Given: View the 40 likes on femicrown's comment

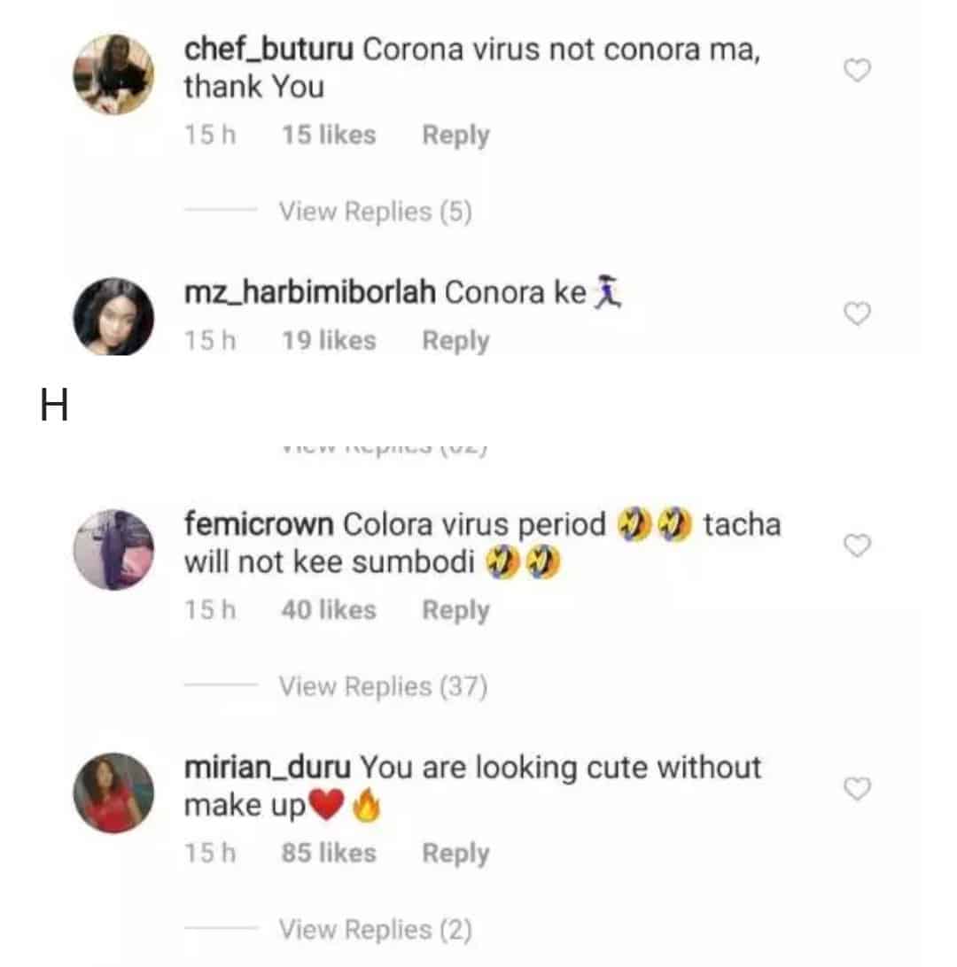Looking at the screenshot, I should [x=328, y=610].
